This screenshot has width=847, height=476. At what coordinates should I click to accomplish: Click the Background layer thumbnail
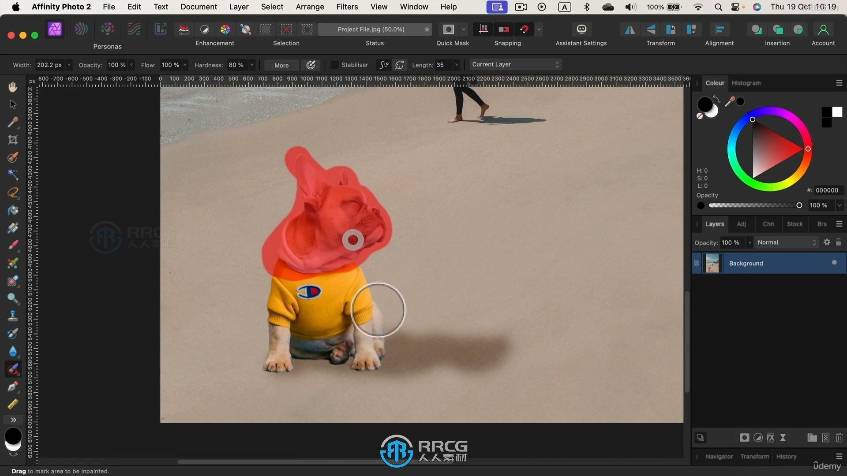(712, 263)
